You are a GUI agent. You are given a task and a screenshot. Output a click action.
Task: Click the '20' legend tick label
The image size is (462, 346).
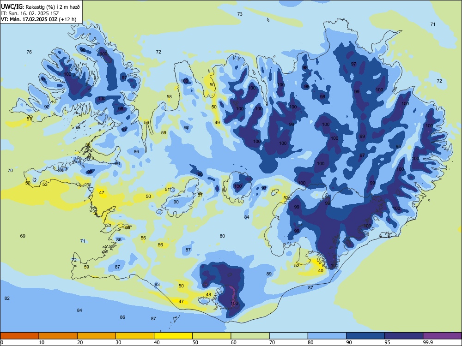click(x=80, y=342)
